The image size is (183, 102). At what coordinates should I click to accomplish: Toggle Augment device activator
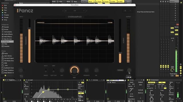(x=4, y=80)
